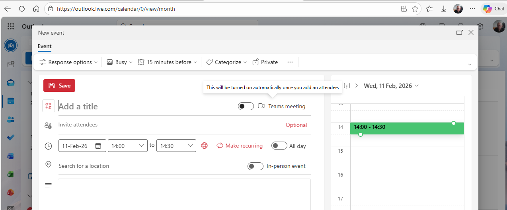Screen dimensions: 507x210
Task: Open the browser home page
Action: 36,9
